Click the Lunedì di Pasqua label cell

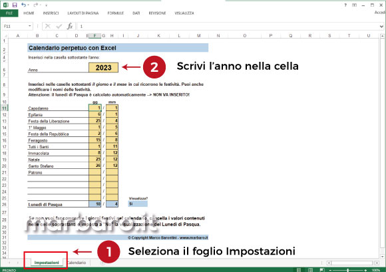[x=58, y=204]
